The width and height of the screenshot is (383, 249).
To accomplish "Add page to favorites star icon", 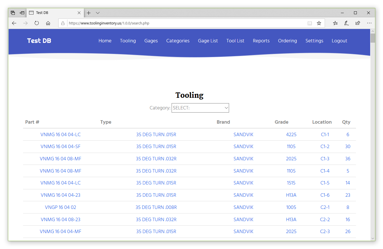I will click(x=319, y=23).
